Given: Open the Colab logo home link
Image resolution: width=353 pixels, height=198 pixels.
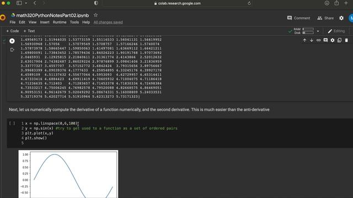Looking at the screenshot, I should (x=3, y=18).
